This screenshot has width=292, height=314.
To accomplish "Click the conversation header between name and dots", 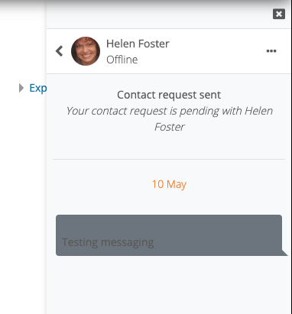I will click(218, 51).
